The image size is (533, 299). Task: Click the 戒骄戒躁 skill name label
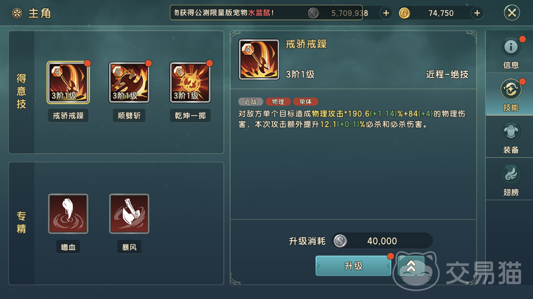[x=68, y=116]
